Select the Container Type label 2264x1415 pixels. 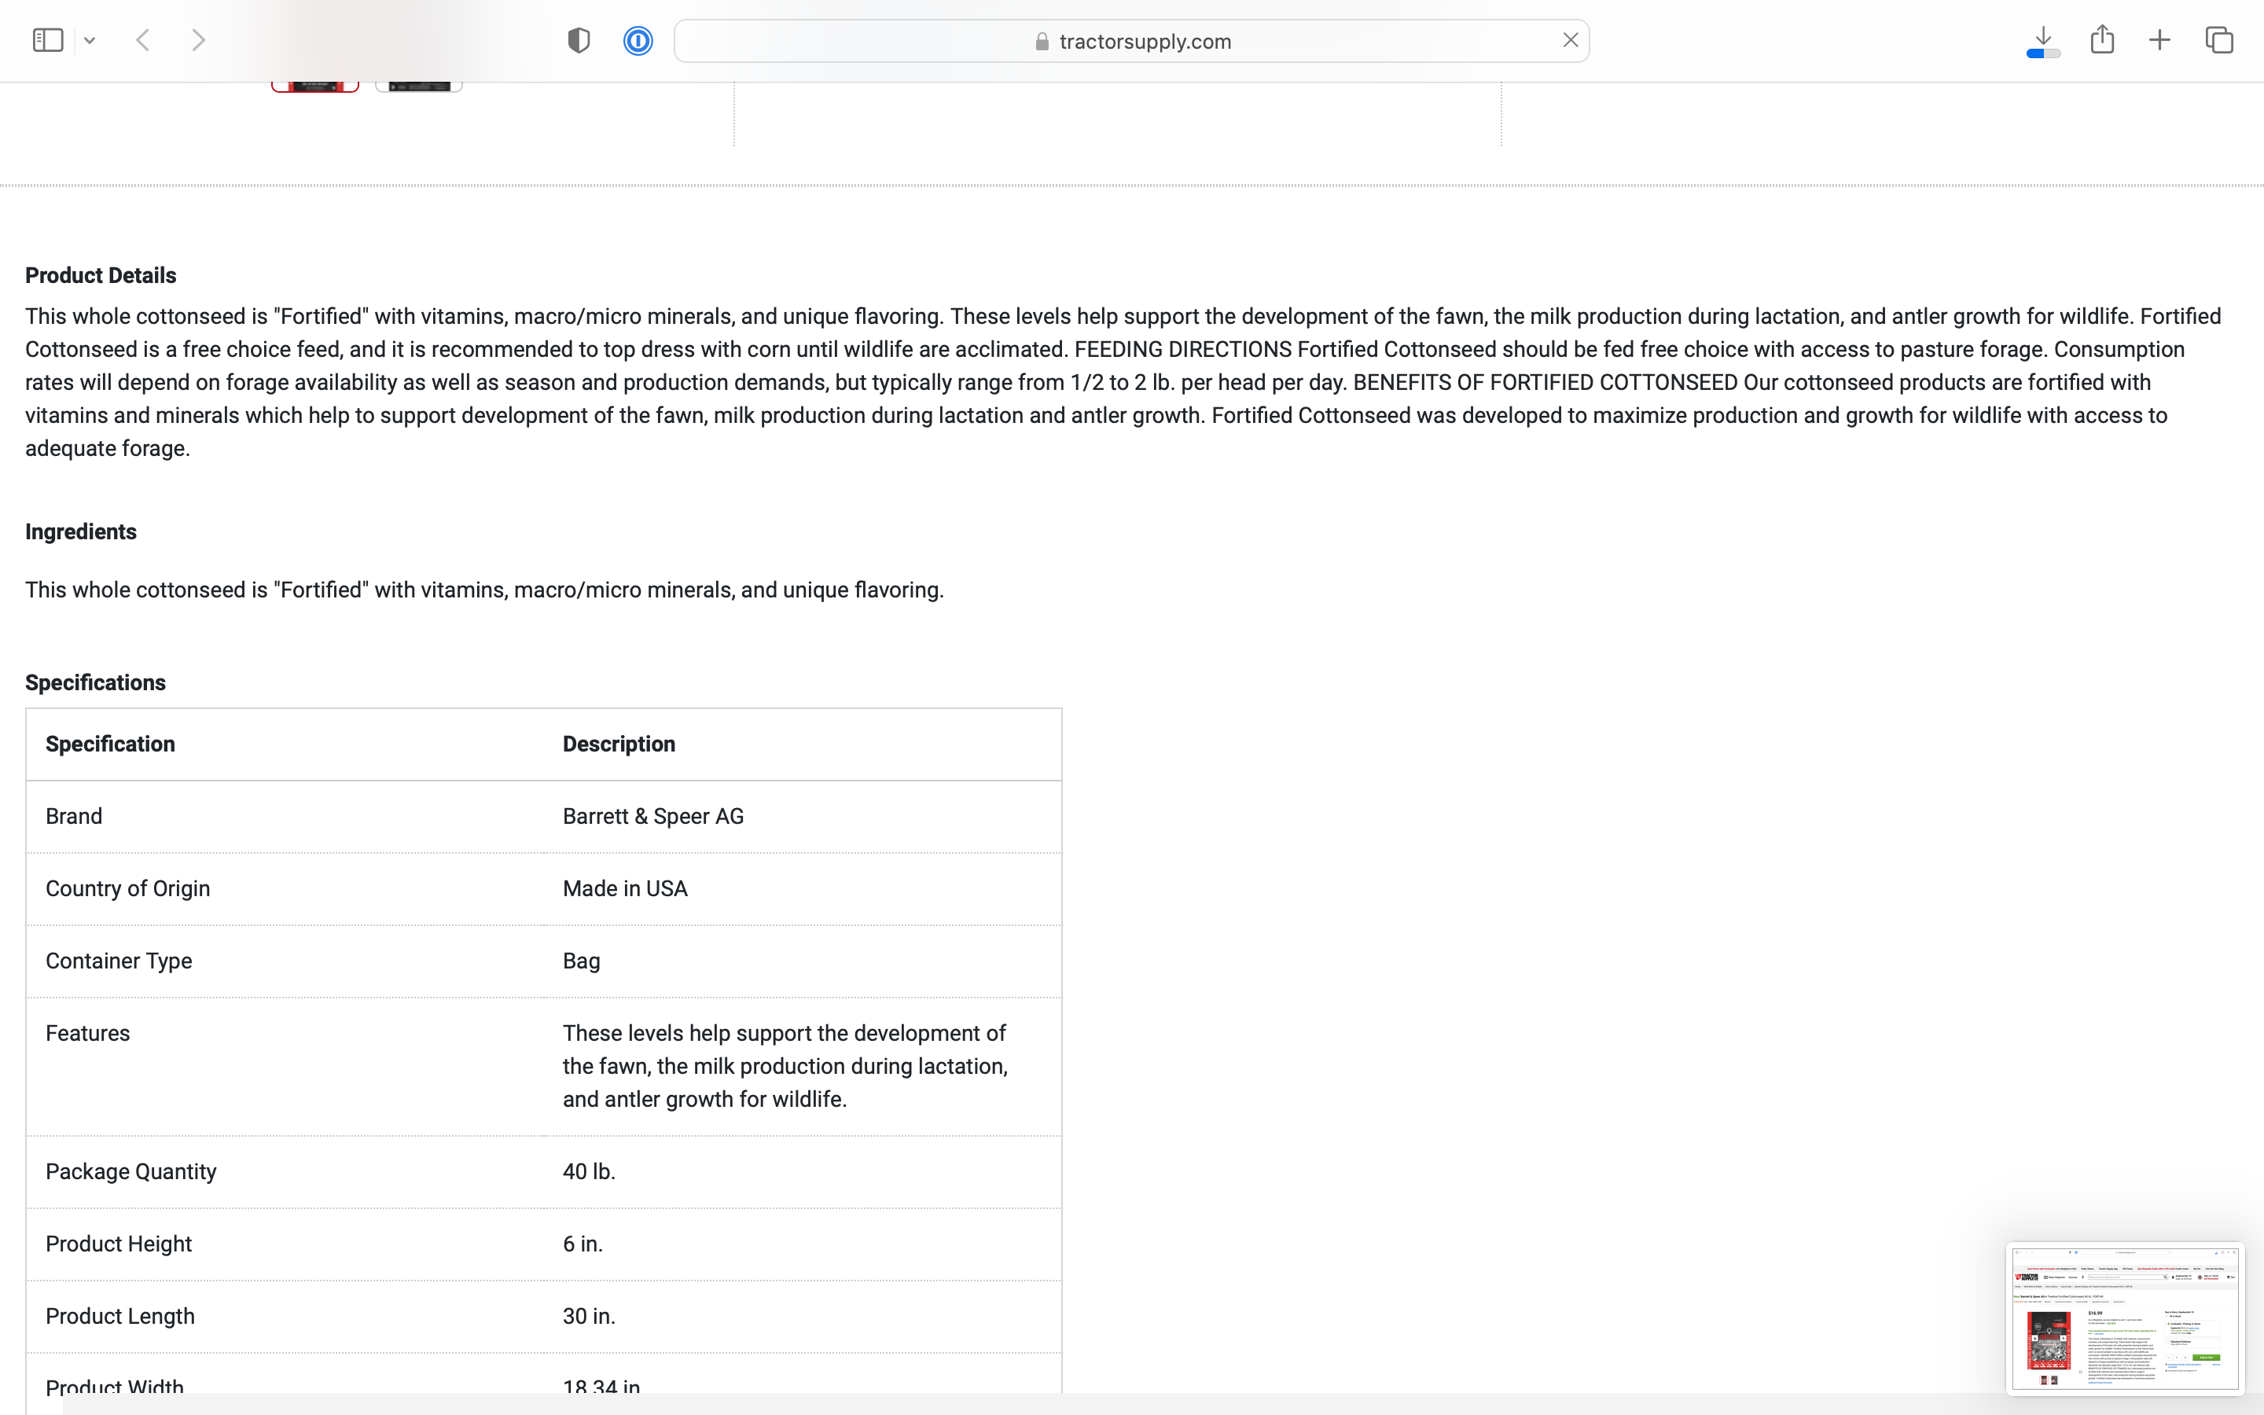[x=119, y=961]
